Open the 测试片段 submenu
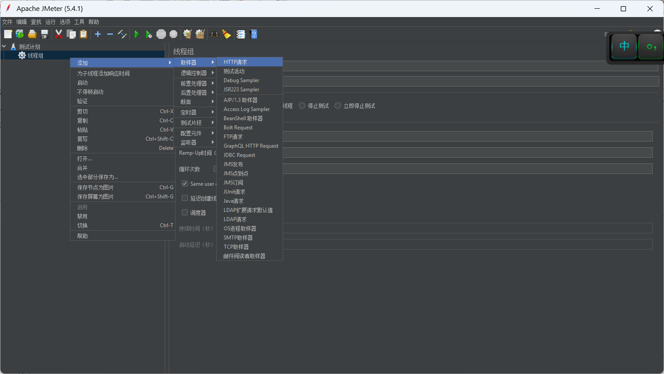 [x=195, y=123]
